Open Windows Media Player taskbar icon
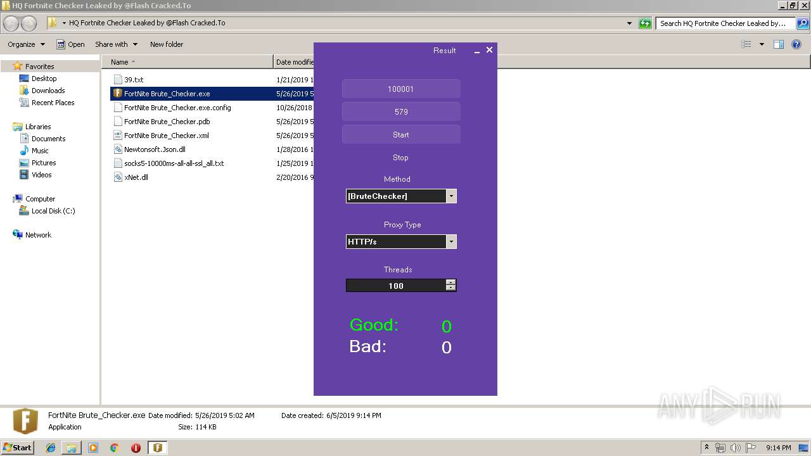This screenshot has height=456, width=811. point(93,448)
